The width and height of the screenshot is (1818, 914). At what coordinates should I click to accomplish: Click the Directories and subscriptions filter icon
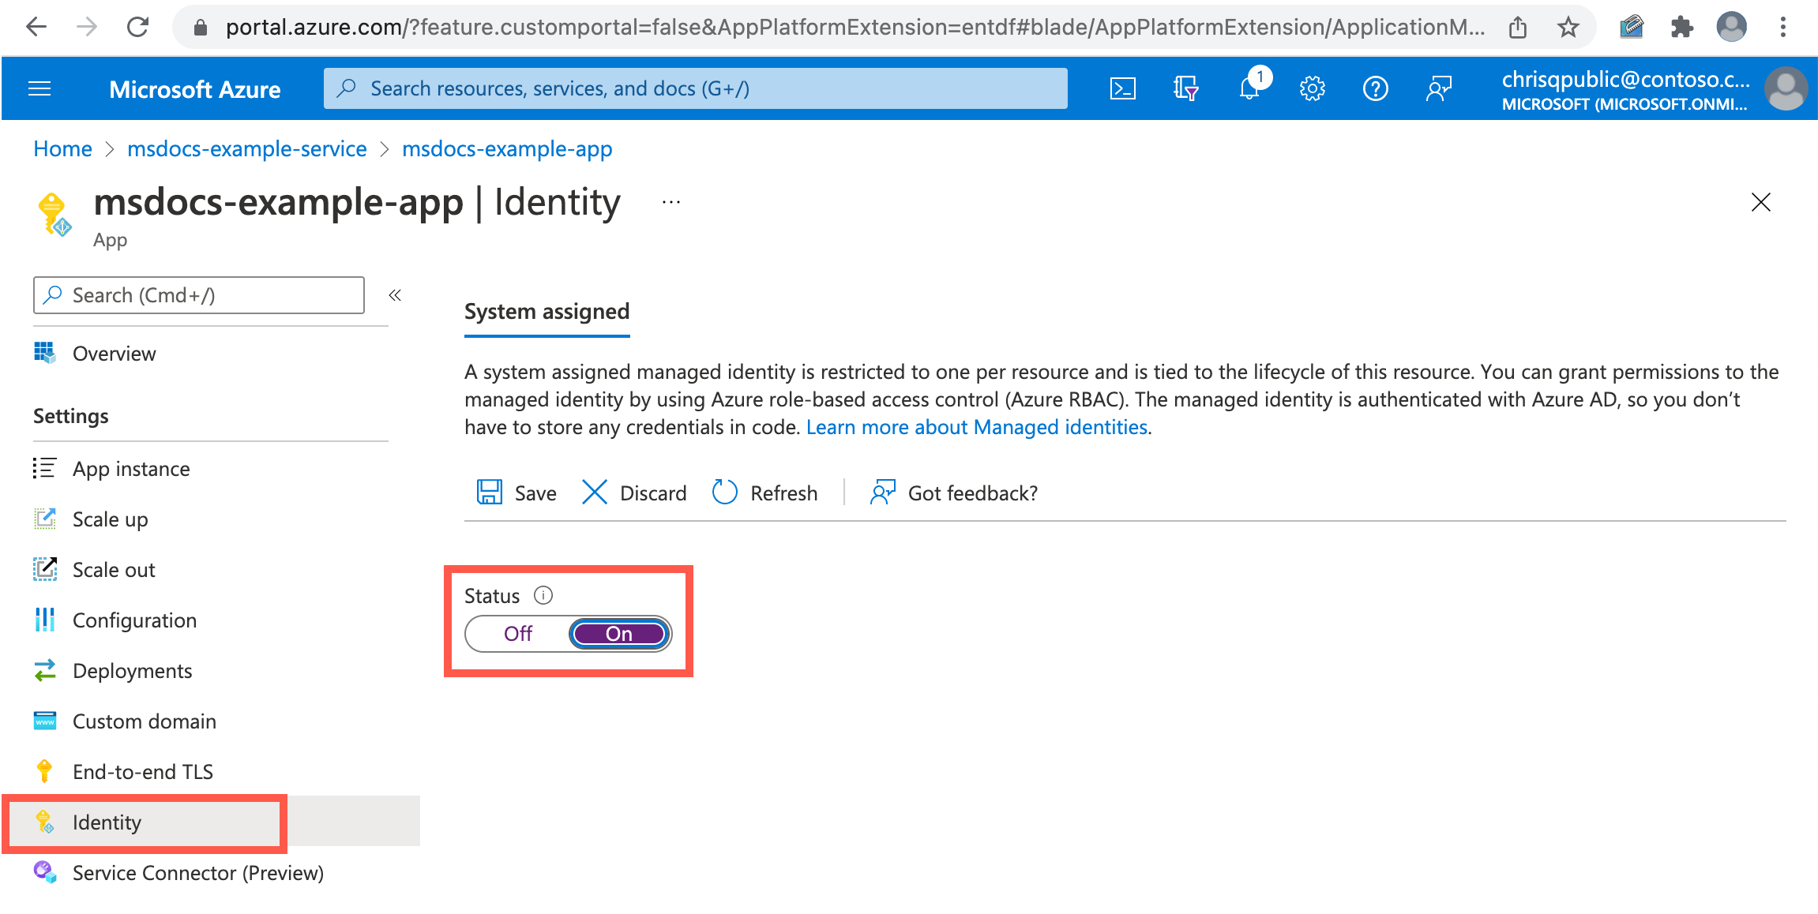1185,88
